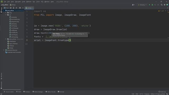Viewport: 169px width, 95px height.
Task: Expand the img folder
Action: pyautogui.click(x=6, y=13)
